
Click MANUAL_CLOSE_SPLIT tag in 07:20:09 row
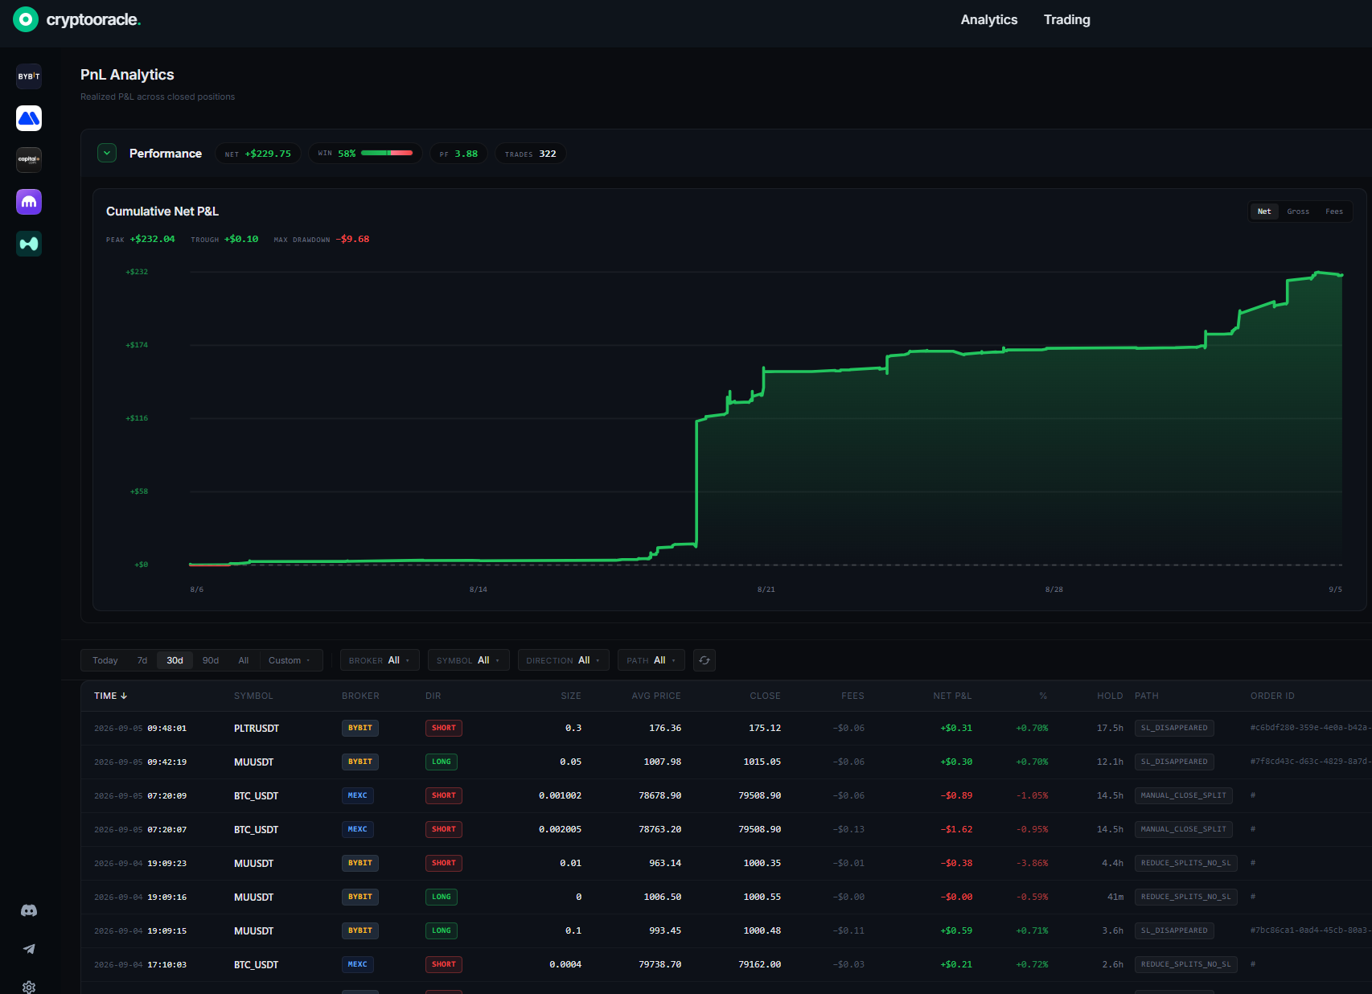click(x=1184, y=795)
